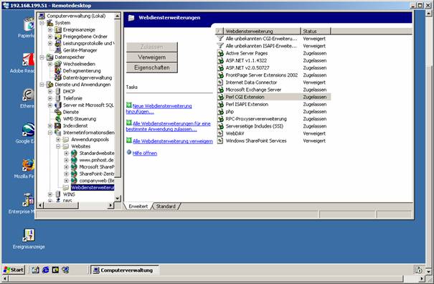This screenshot has width=434, height=284.
Task: Click the Internet Data Connector icon
Action: (220, 82)
